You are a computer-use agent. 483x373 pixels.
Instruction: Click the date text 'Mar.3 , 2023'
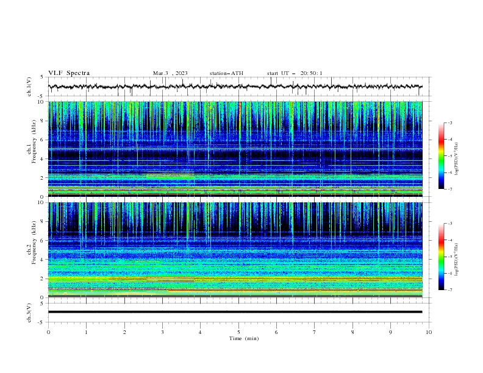(x=170, y=73)
